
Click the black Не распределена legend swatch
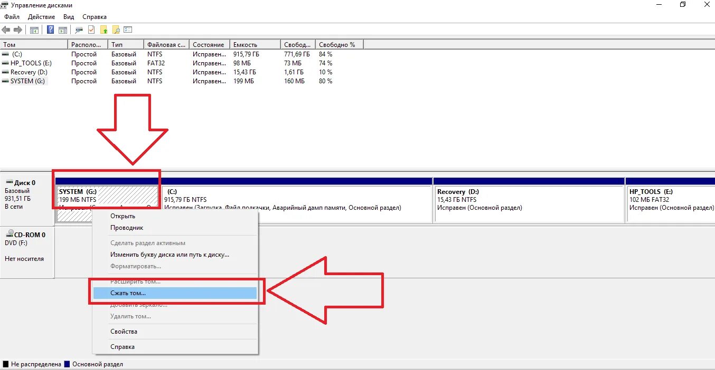point(6,364)
